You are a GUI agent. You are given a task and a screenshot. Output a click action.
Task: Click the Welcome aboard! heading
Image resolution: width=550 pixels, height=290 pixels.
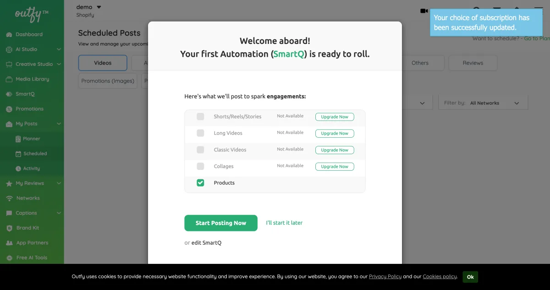pos(275,41)
